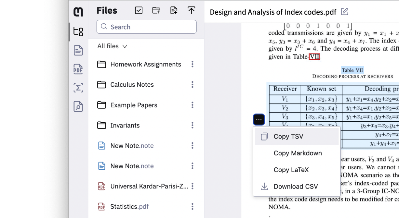Upload a file to the library
This screenshot has width=399, height=218.
point(191,11)
